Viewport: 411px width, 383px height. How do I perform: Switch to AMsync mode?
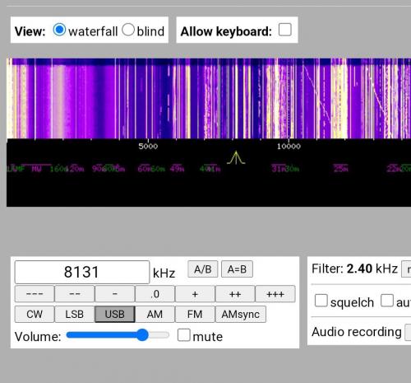[x=241, y=314]
